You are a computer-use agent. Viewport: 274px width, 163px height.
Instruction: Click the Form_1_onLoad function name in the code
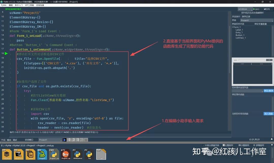point(29,36)
